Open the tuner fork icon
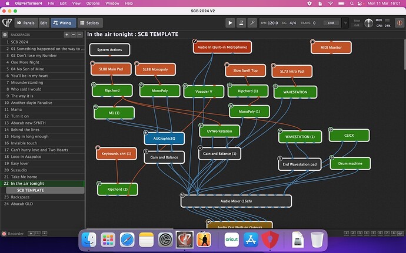 pyautogui.click(x=252, y=23)
